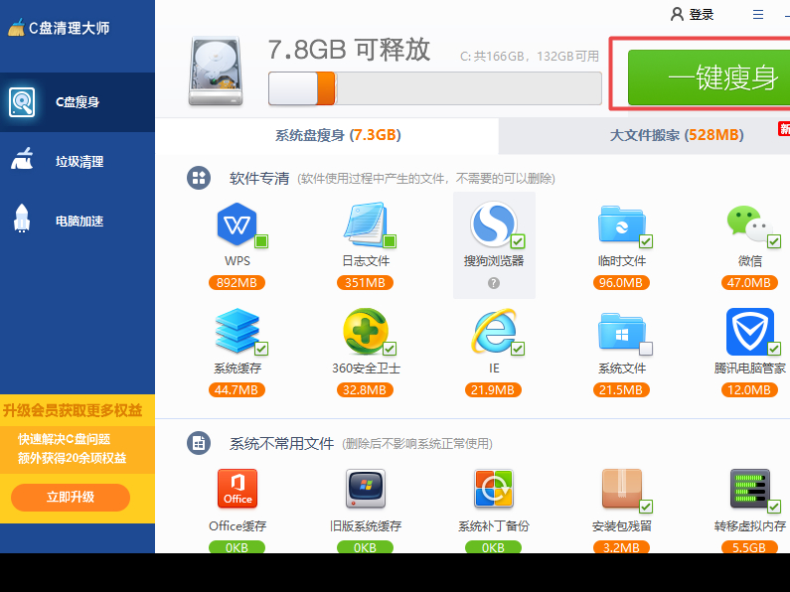Click the 7.8GB 可释放 text
The width and height of the screenshot is (790, 592).
[349, 50]
